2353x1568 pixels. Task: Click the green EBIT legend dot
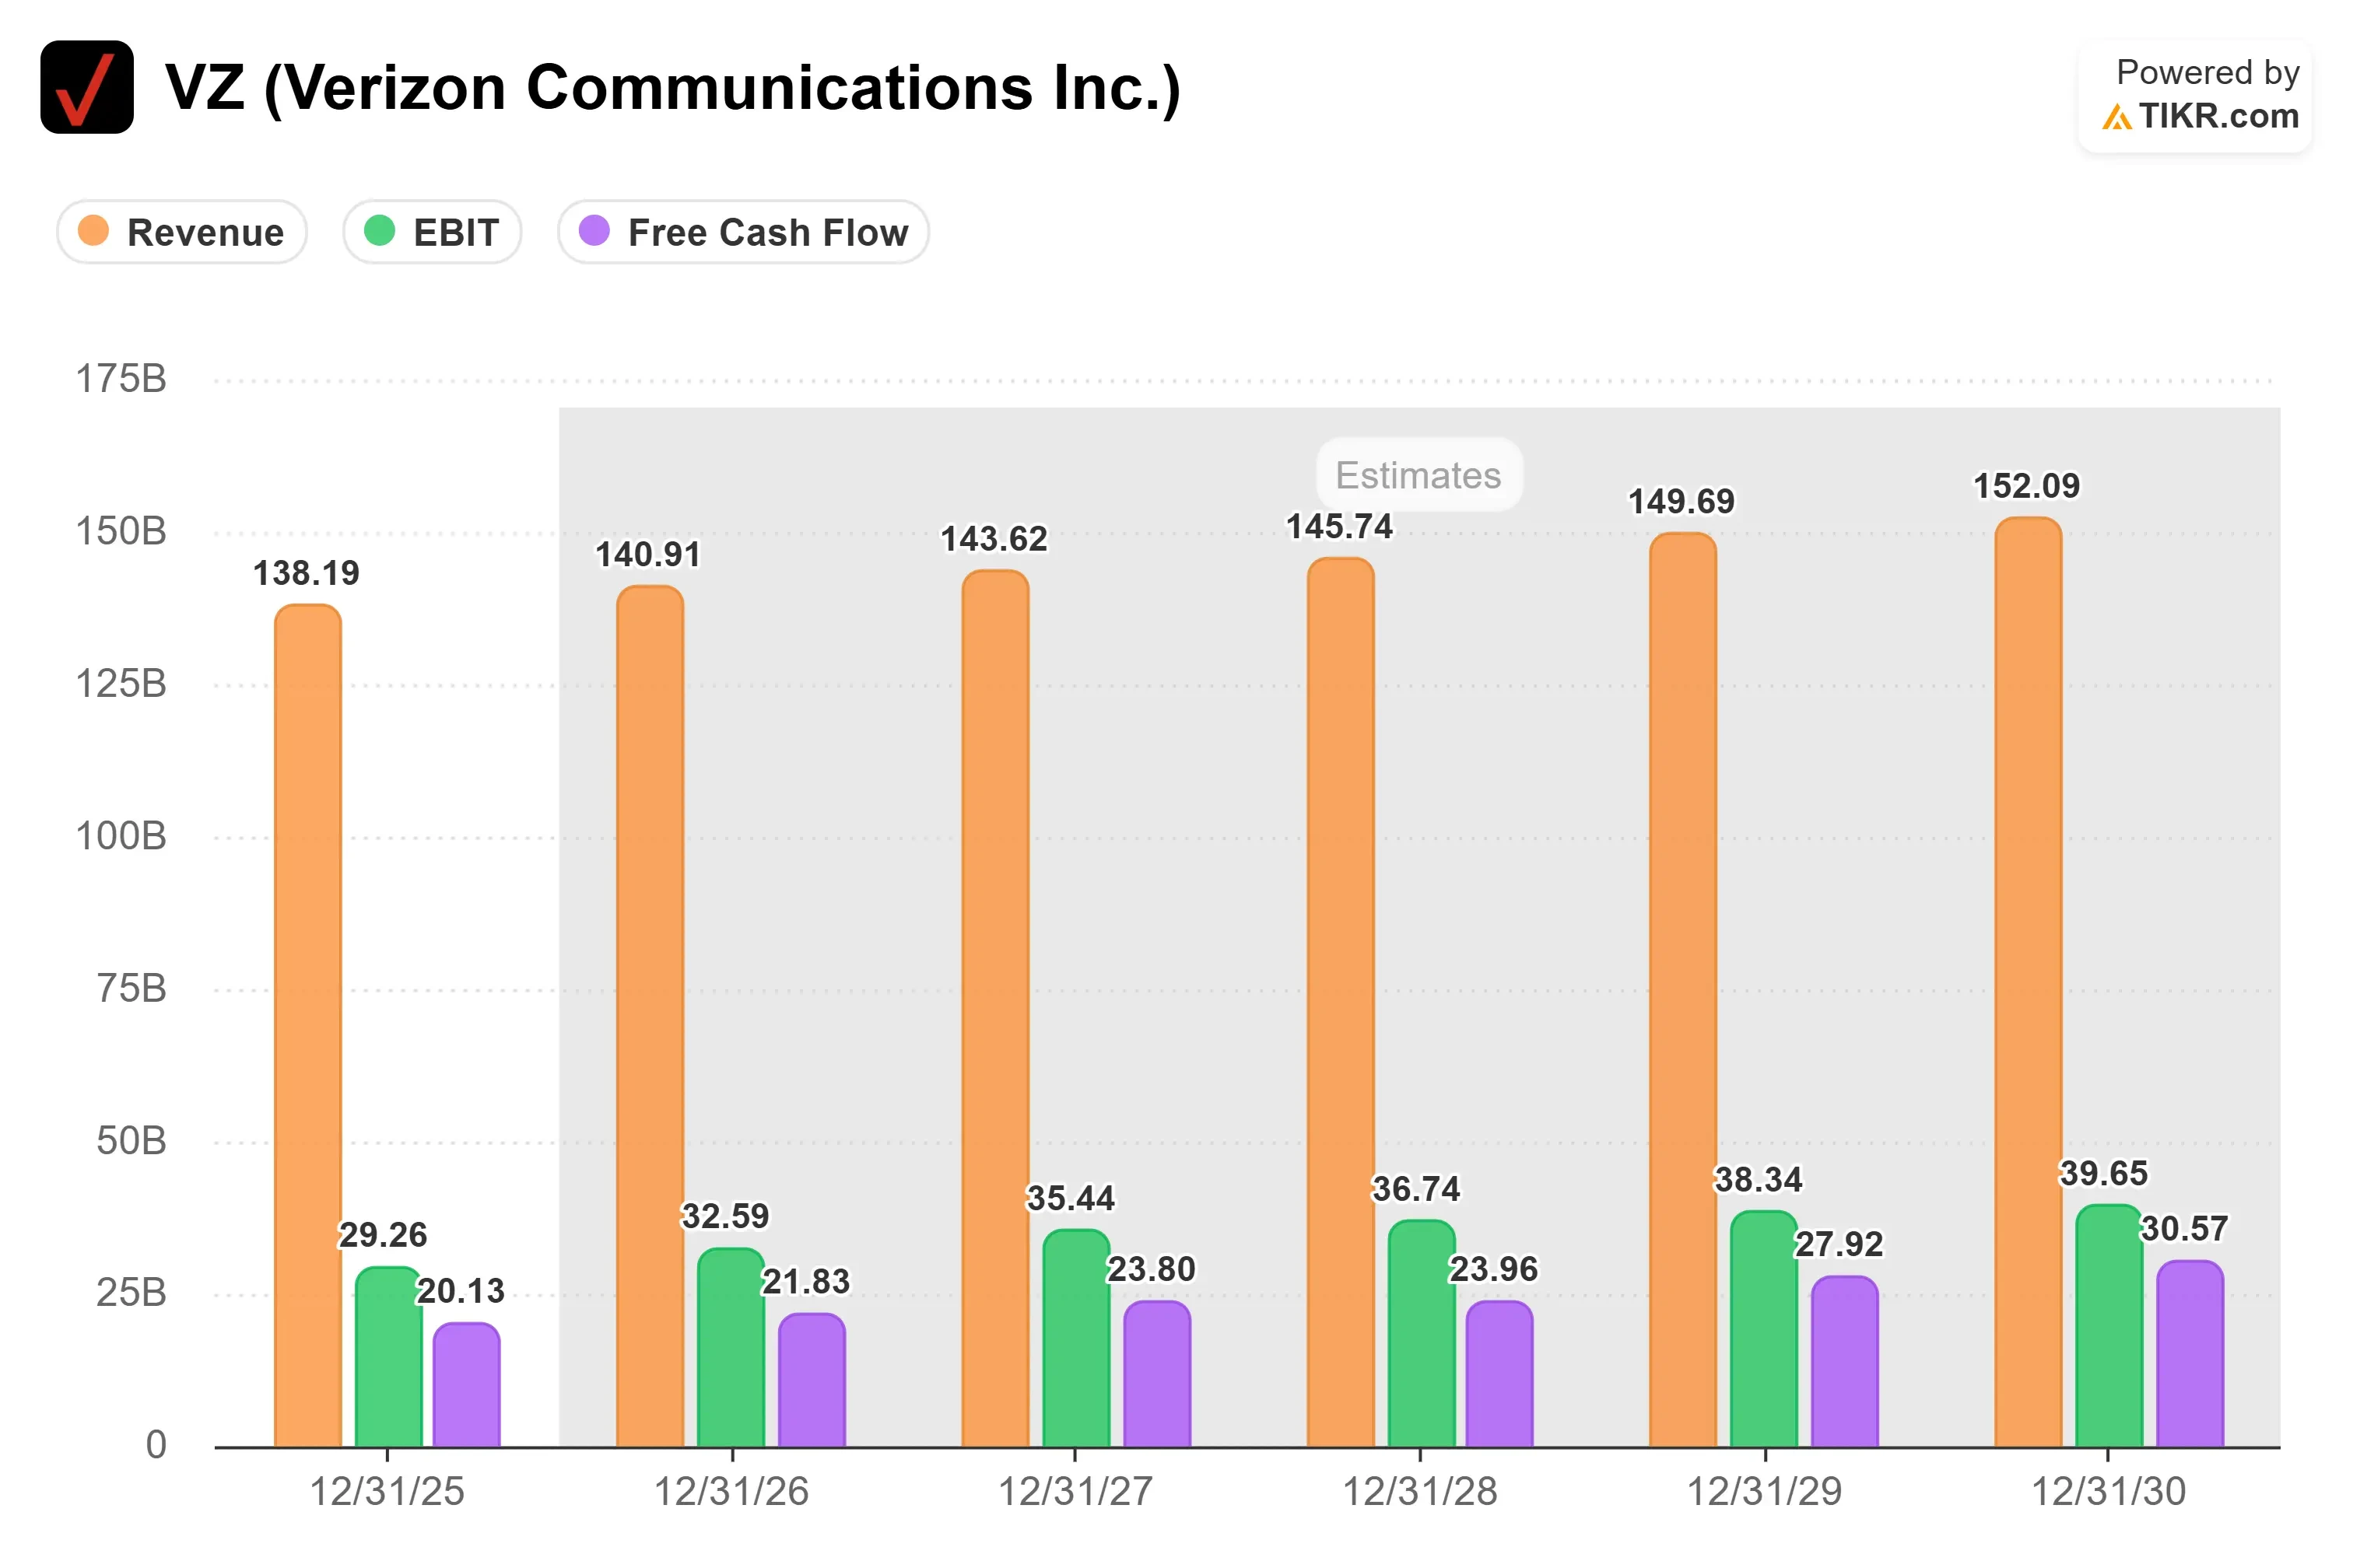pos(379,231)
